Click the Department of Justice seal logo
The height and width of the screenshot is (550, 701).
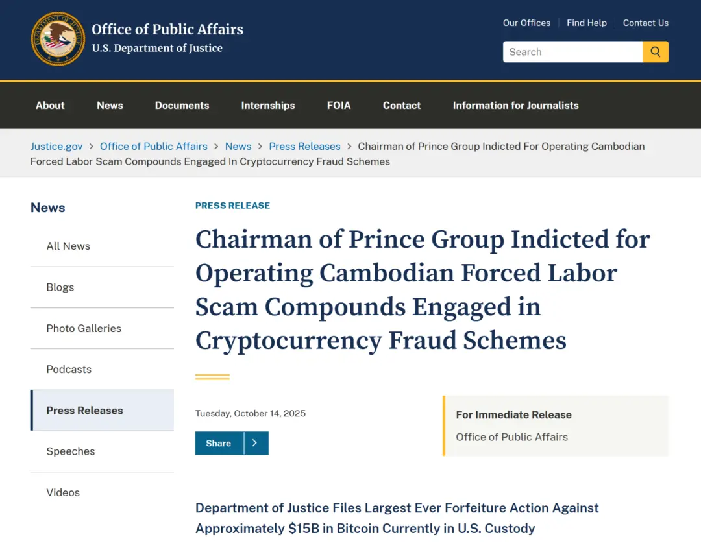(x=58, y=39)
